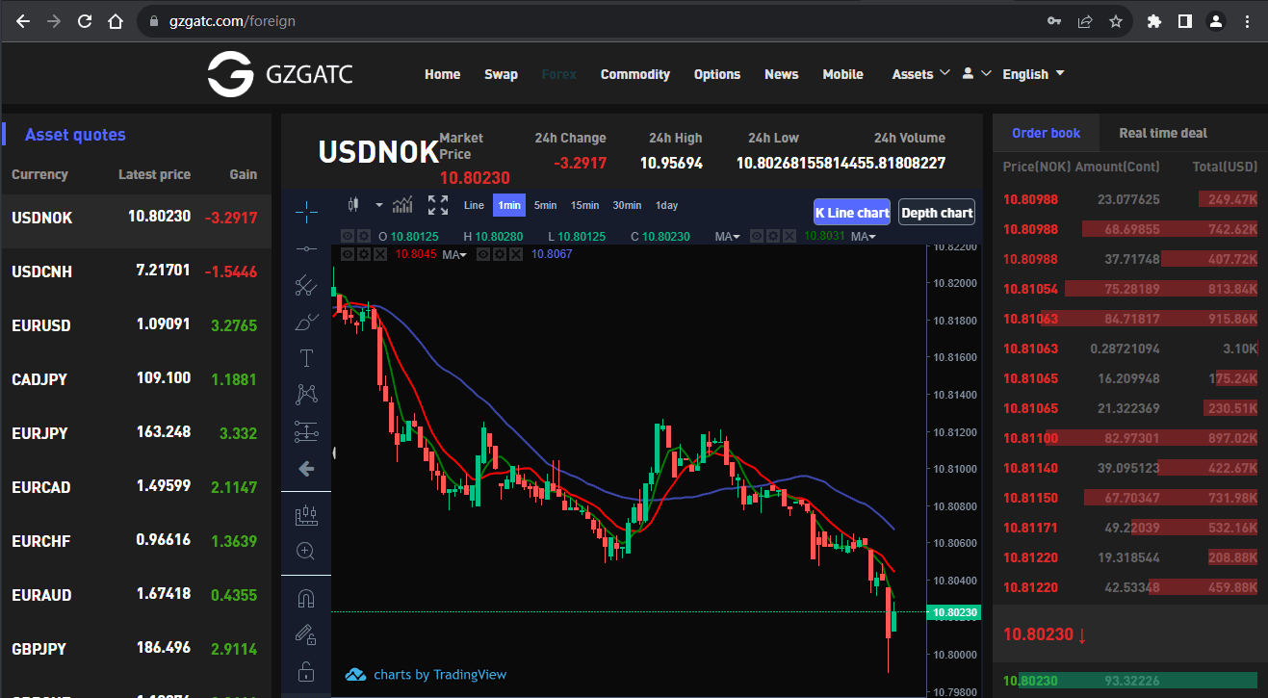Screen dimensions: 1268x698
Task: Bookmark this page with star icon
Action: click(x=1116, y=21)
